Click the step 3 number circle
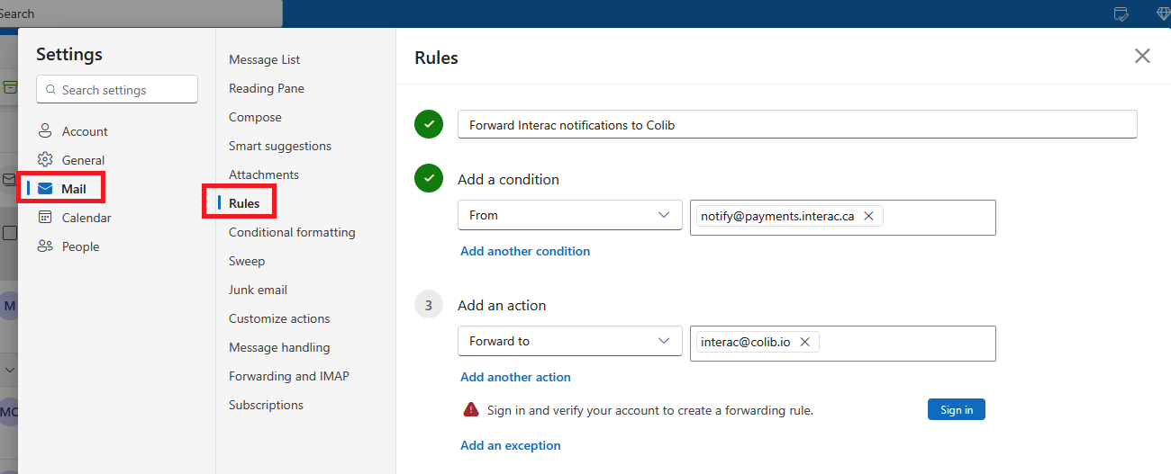This screenshot has width=1171, height=474. pyautogui.click(x=429, y=305)
